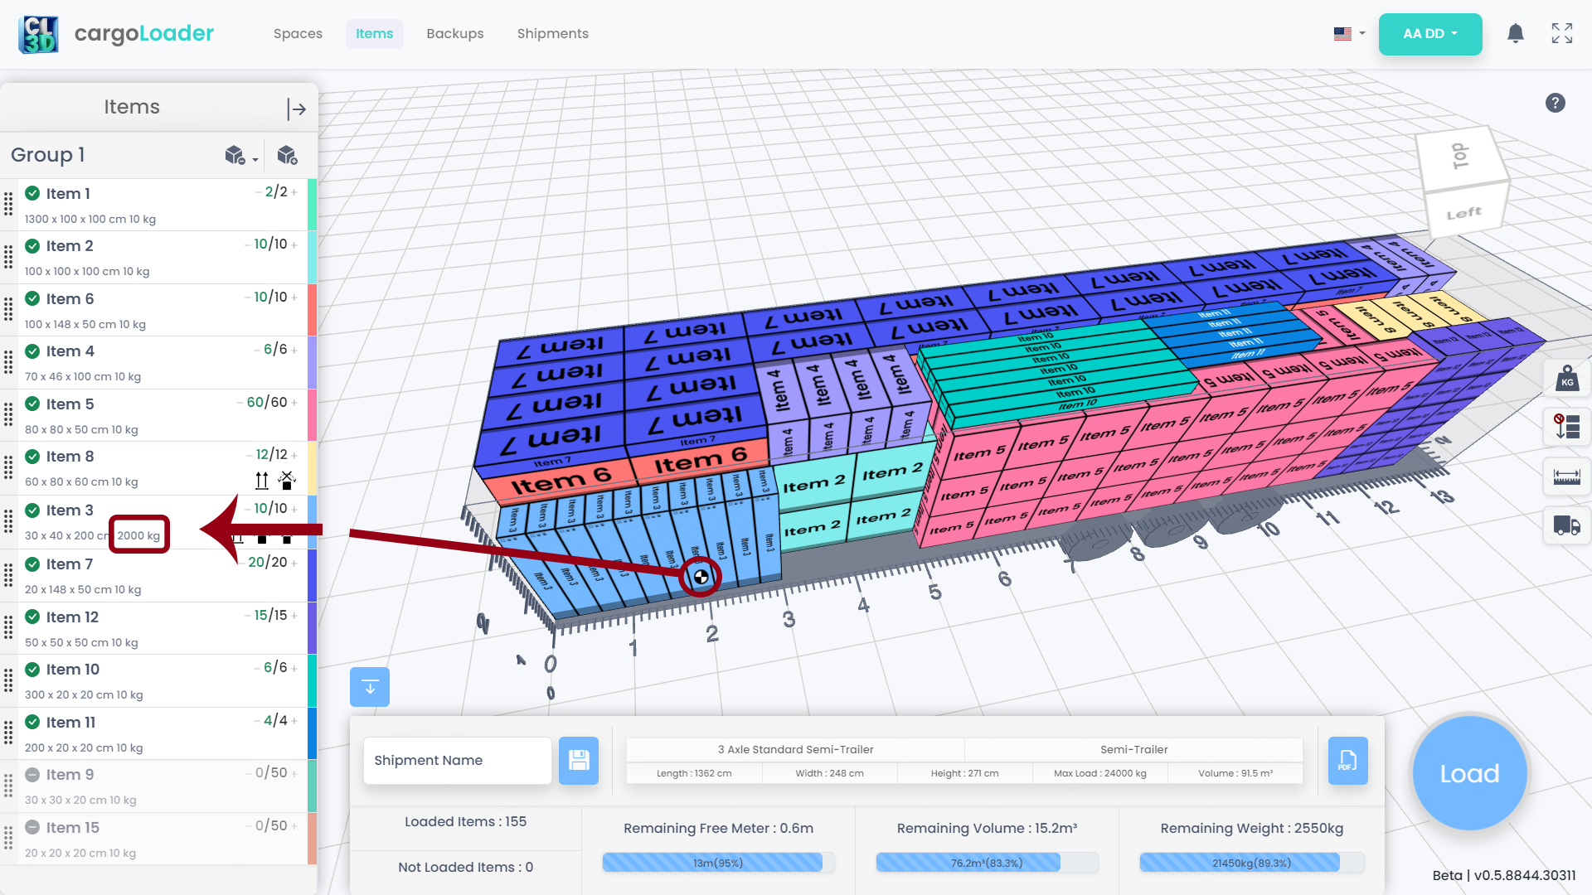Click the Load button to calculate

coord(1468,774)
